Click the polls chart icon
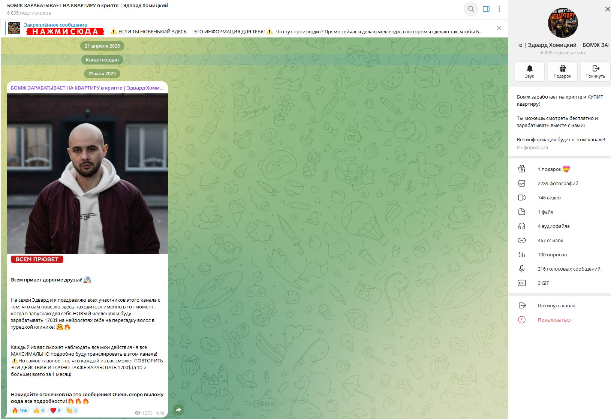611x419 pixels. 522,254
